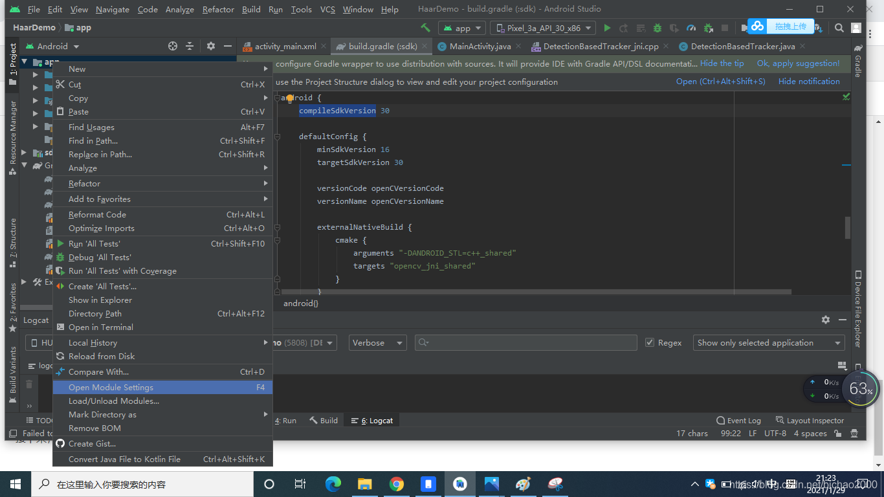Open the app run configuration dropdown
This screenshot has height=497, width=884.
click(462, 28)
